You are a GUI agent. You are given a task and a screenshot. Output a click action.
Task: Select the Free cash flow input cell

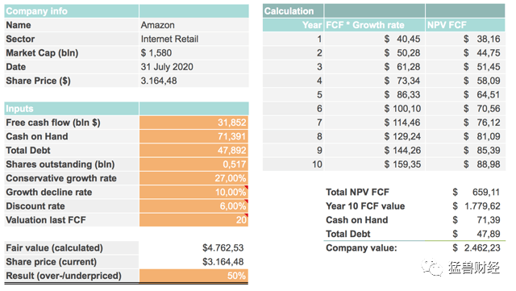[x=193, y=123]
